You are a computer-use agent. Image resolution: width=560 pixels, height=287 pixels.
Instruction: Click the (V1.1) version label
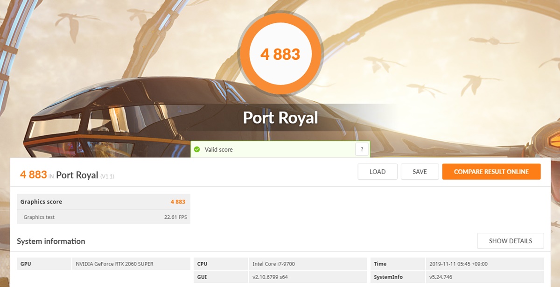click(107, 176)
